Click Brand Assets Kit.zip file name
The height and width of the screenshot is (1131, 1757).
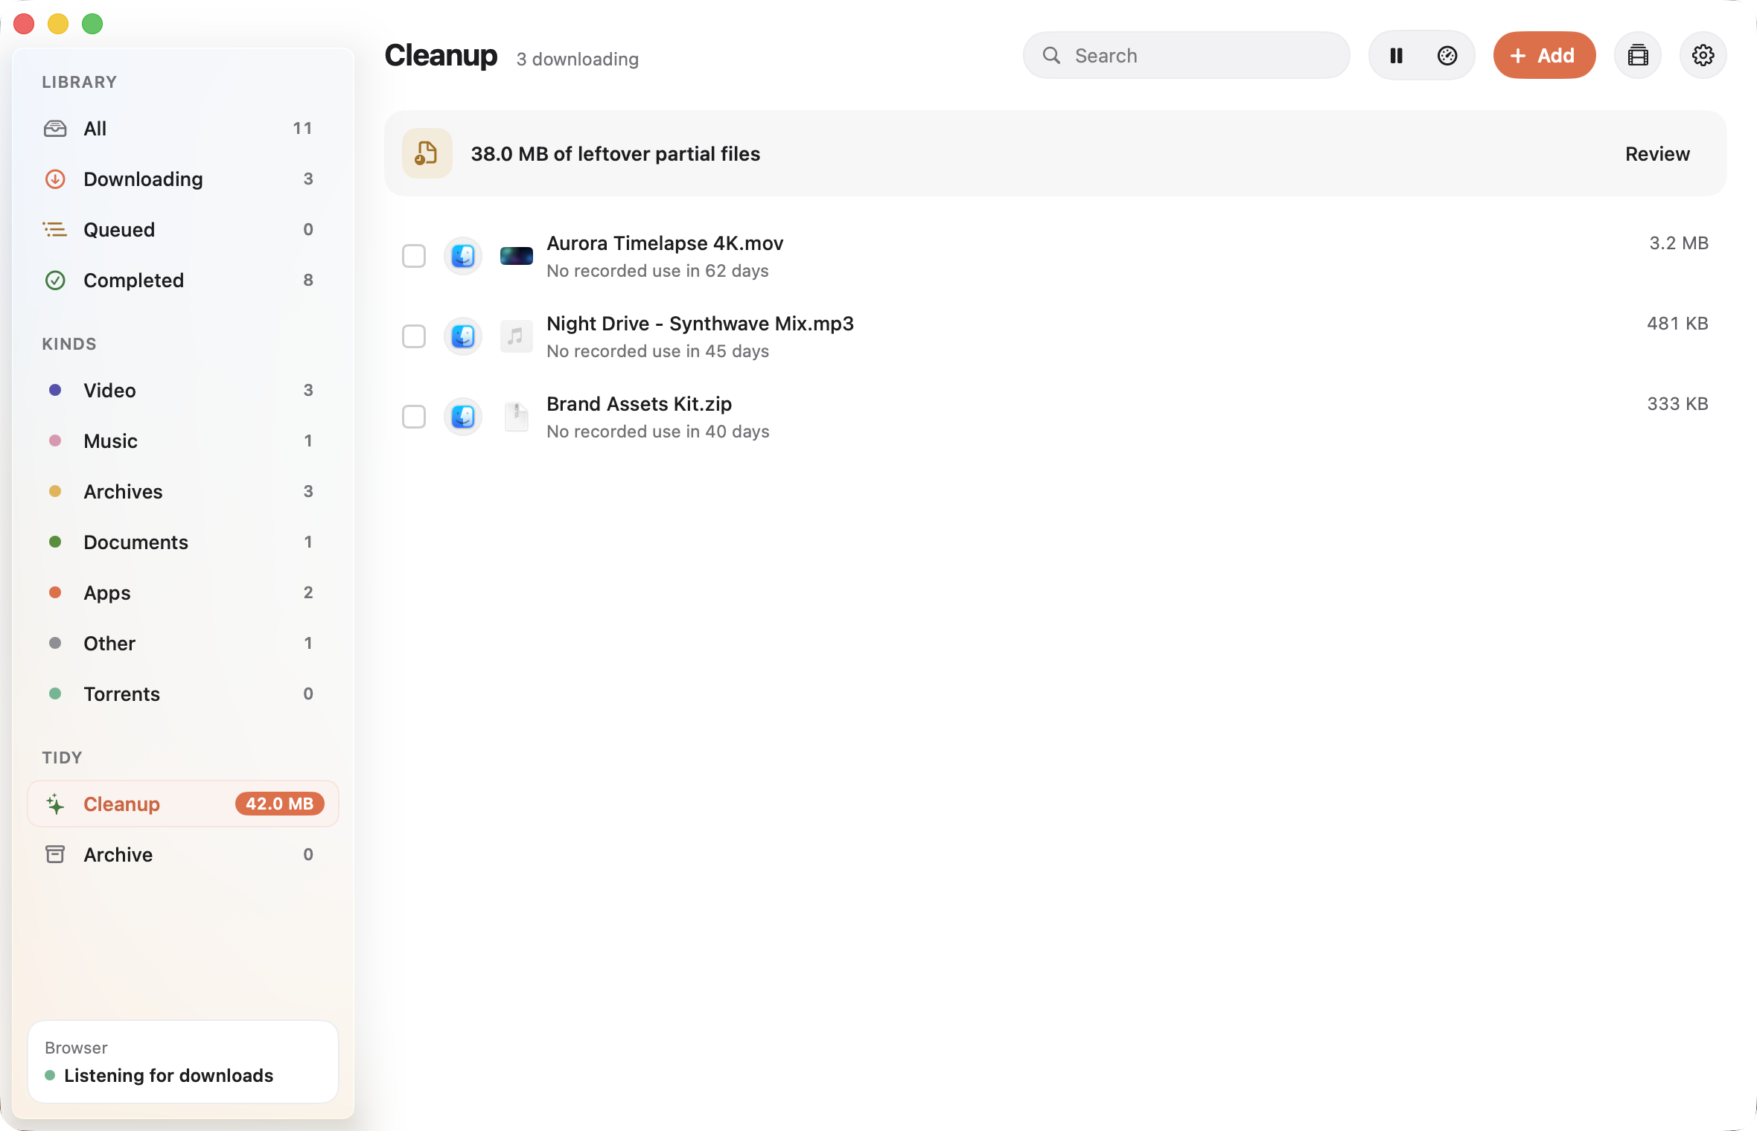[639, 404]
